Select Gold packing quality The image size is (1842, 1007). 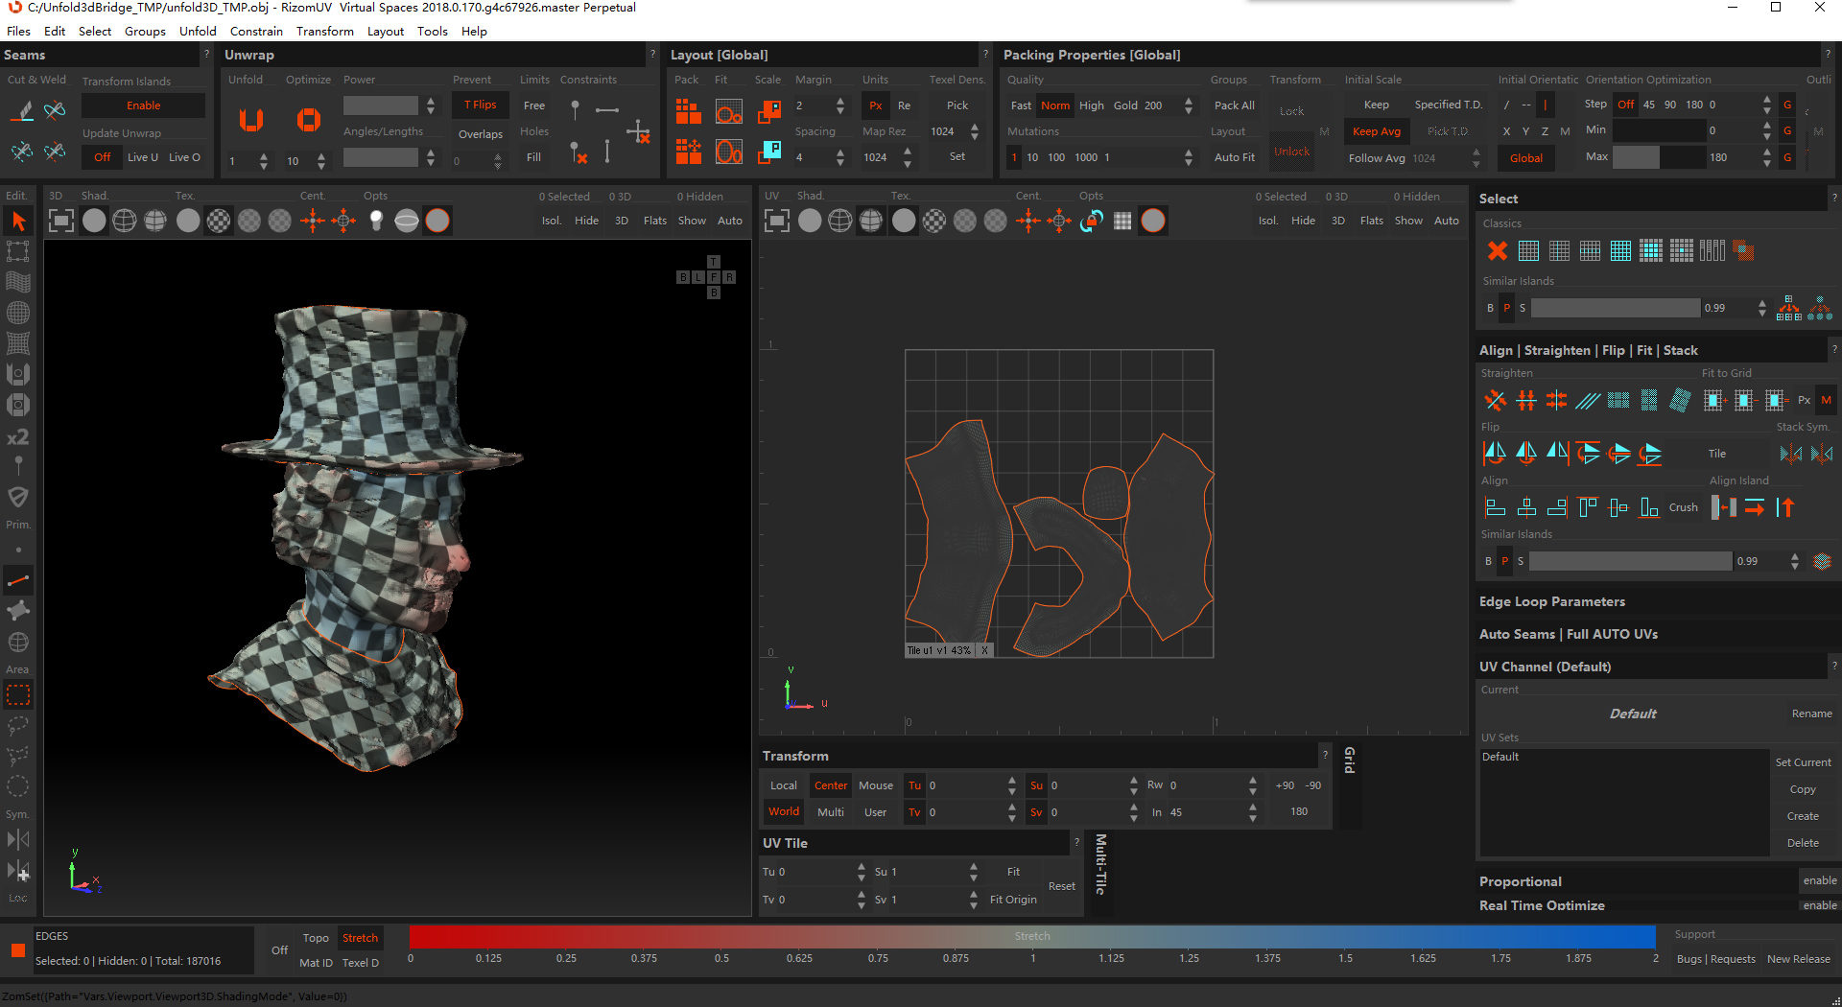1125,105
